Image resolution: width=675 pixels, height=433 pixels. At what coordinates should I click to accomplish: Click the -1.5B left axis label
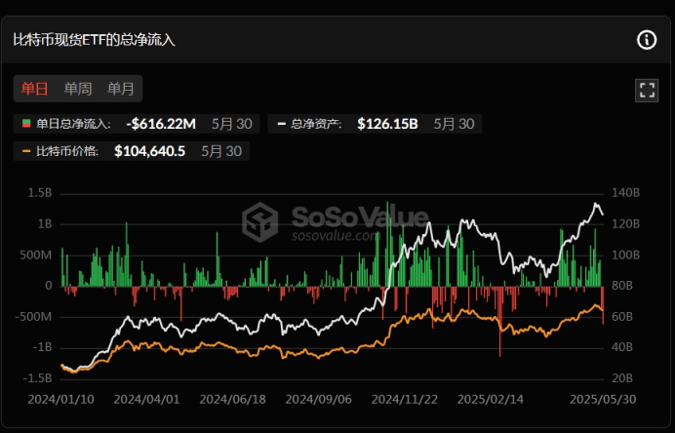37,378
